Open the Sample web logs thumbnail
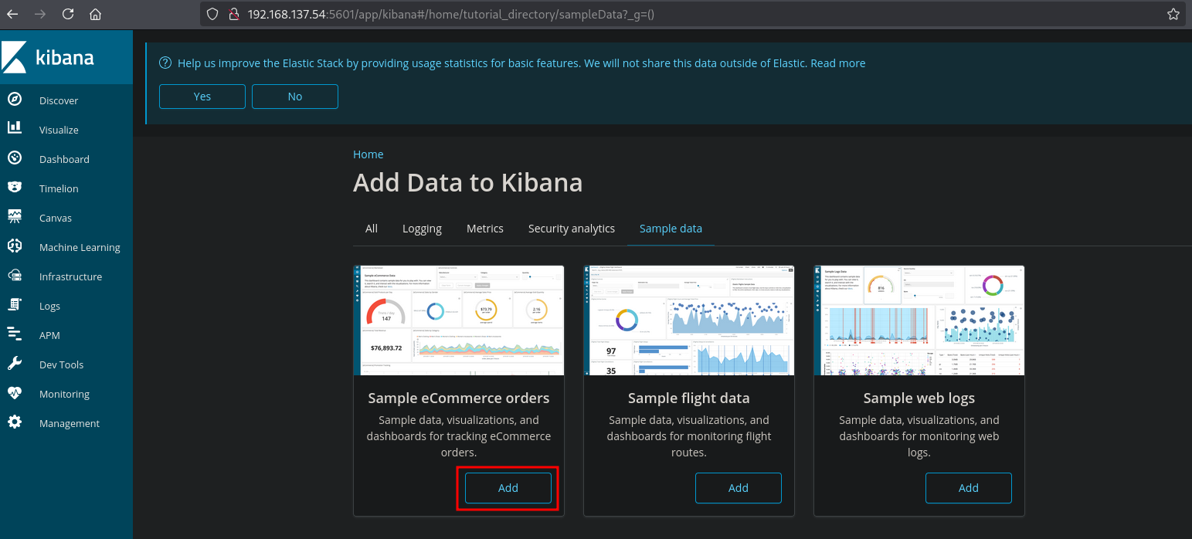Image resolution: width=1192 pixels, height=539 pixels. tap(919, 320)
